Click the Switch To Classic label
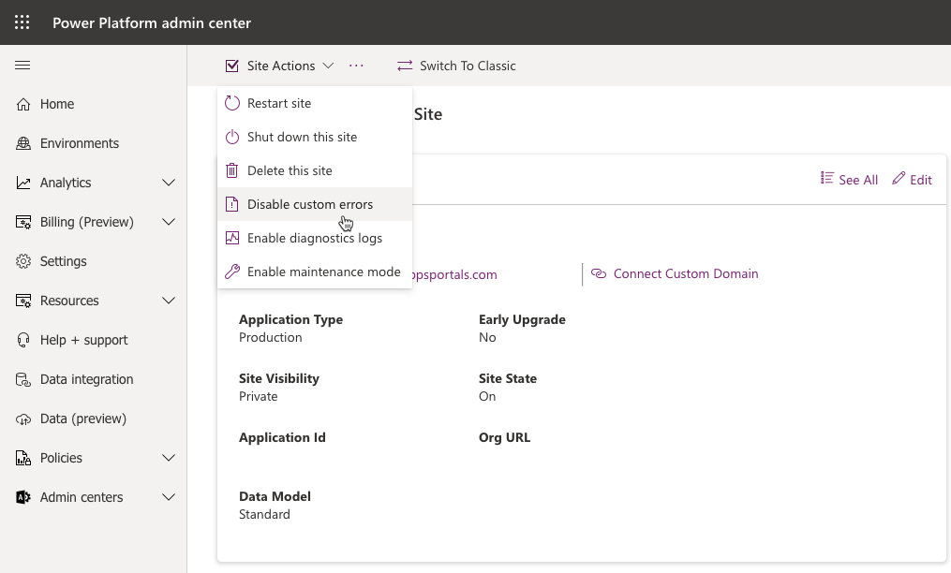The height and width of the screenshot is (573, 951). click(468, 66)
